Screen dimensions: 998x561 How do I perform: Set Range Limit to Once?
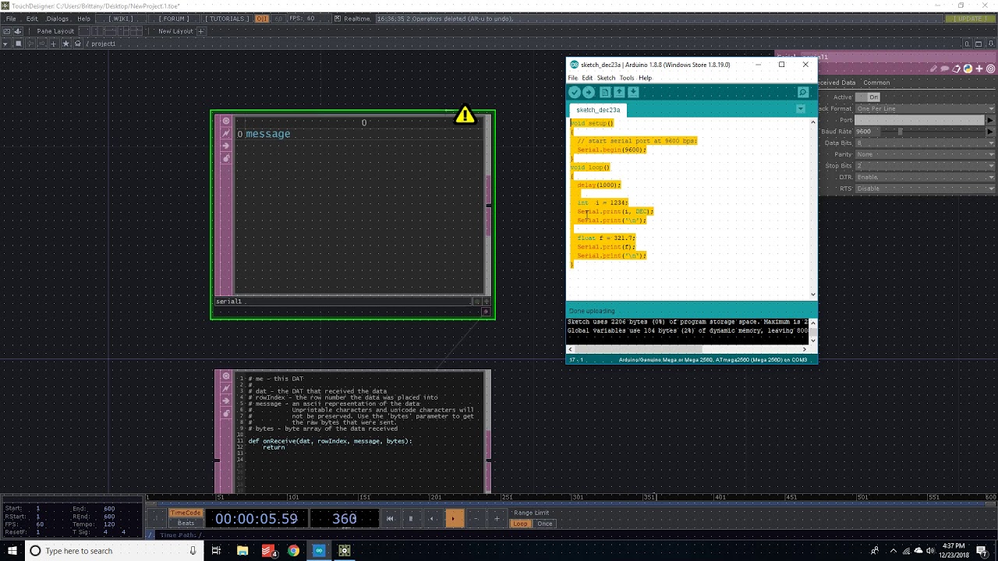pos(544,524)
